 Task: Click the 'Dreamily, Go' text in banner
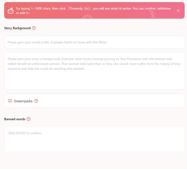pos(79,9)
